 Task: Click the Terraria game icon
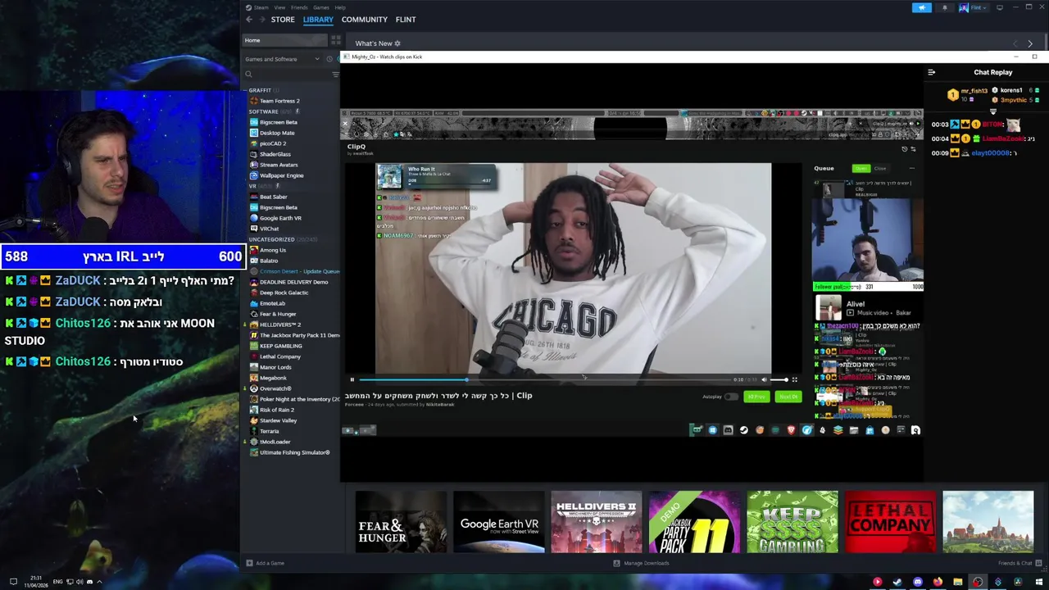click(x=254, y=431)
